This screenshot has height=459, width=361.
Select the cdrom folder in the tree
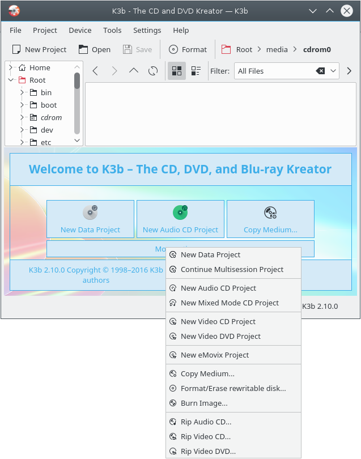51,117
